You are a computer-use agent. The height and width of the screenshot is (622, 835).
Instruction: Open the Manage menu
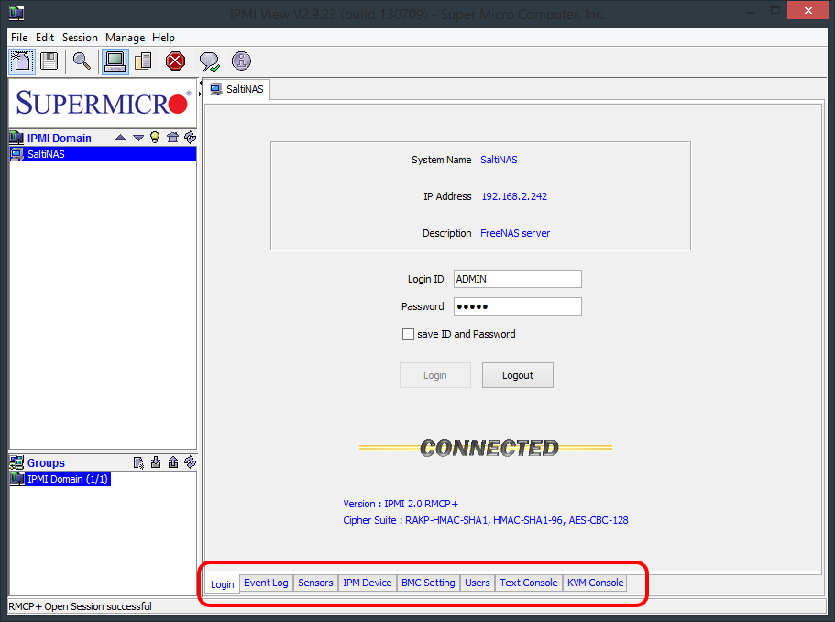pyautogui.click(x=126, y=38)
